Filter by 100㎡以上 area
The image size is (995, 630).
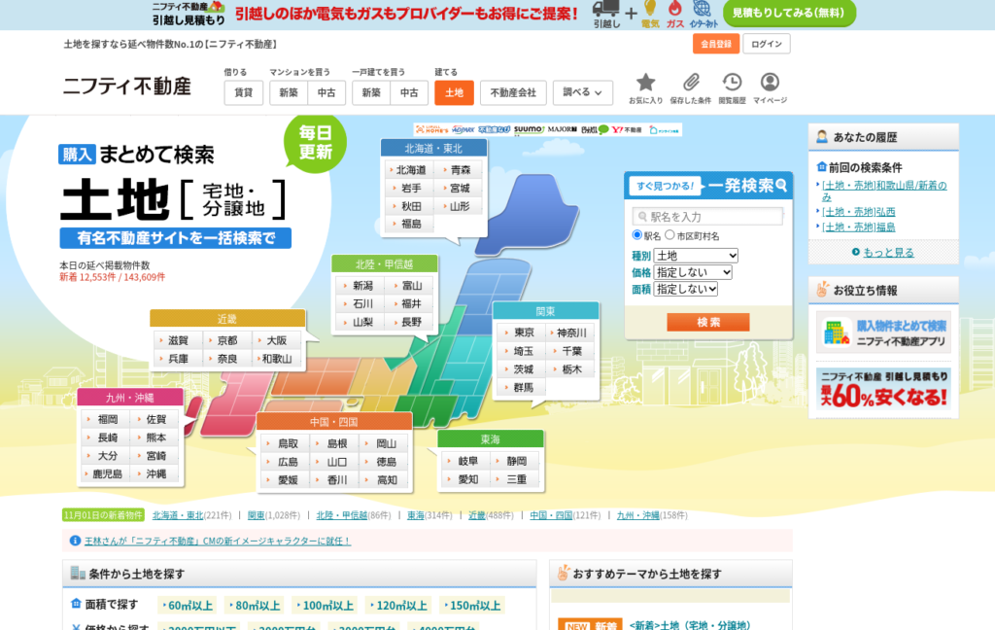coord(325,606)
